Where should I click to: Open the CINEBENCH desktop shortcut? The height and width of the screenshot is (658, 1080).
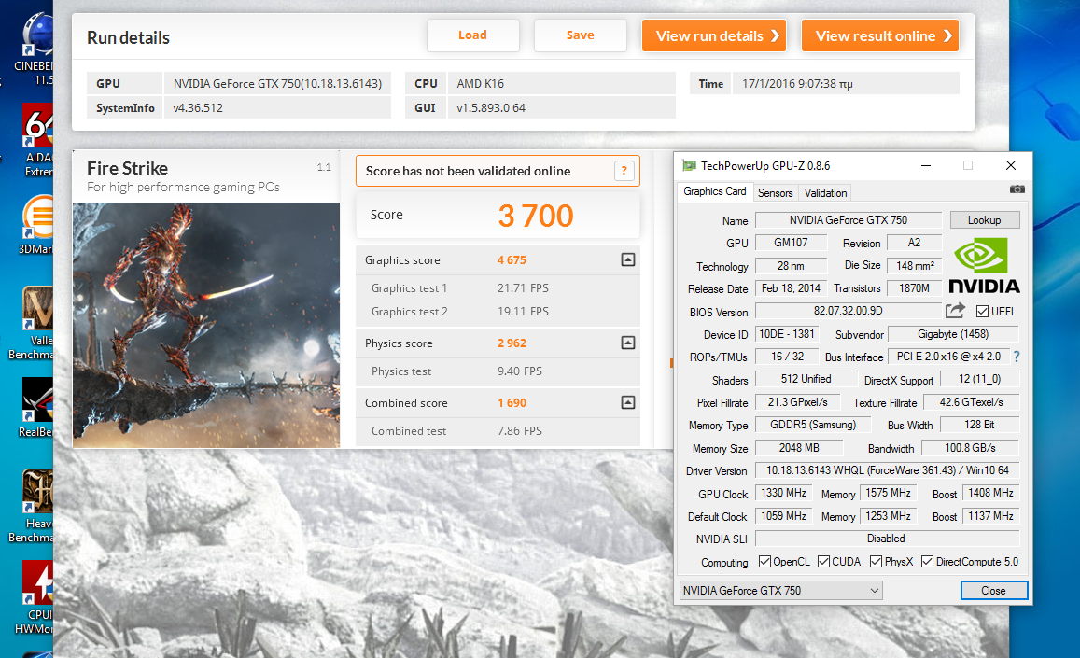coord(35,49)
